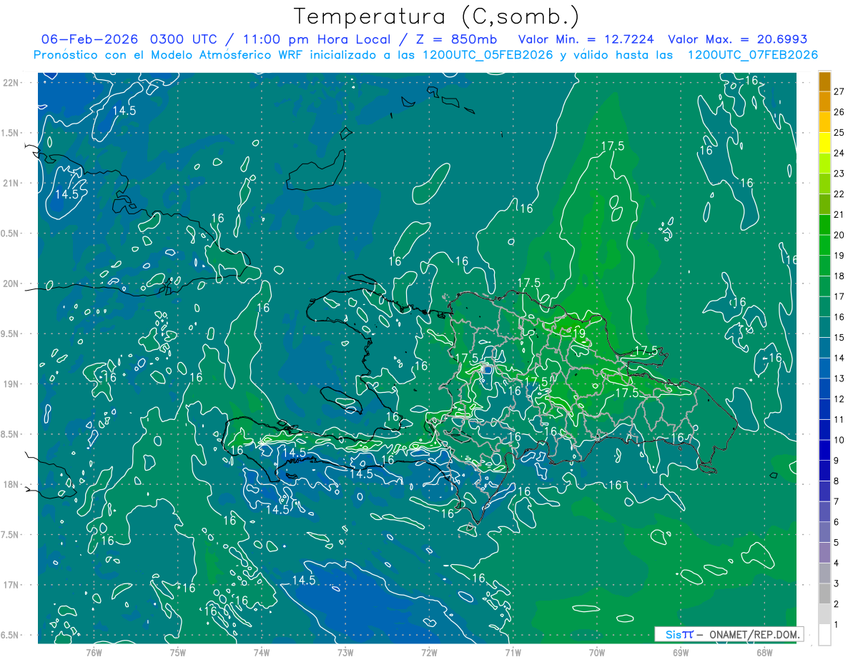The image size is (858, 662).
Task: Click the legend scale label "1"
Action: click(837, 624)
